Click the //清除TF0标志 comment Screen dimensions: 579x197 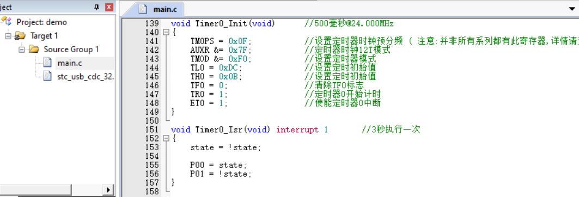point(334,85)
